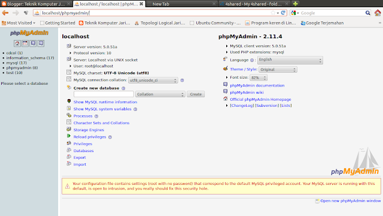383x216 pixels.
Task: Click the Storage Engines icon
Action: pyautogui.click(x=69, y=129)
